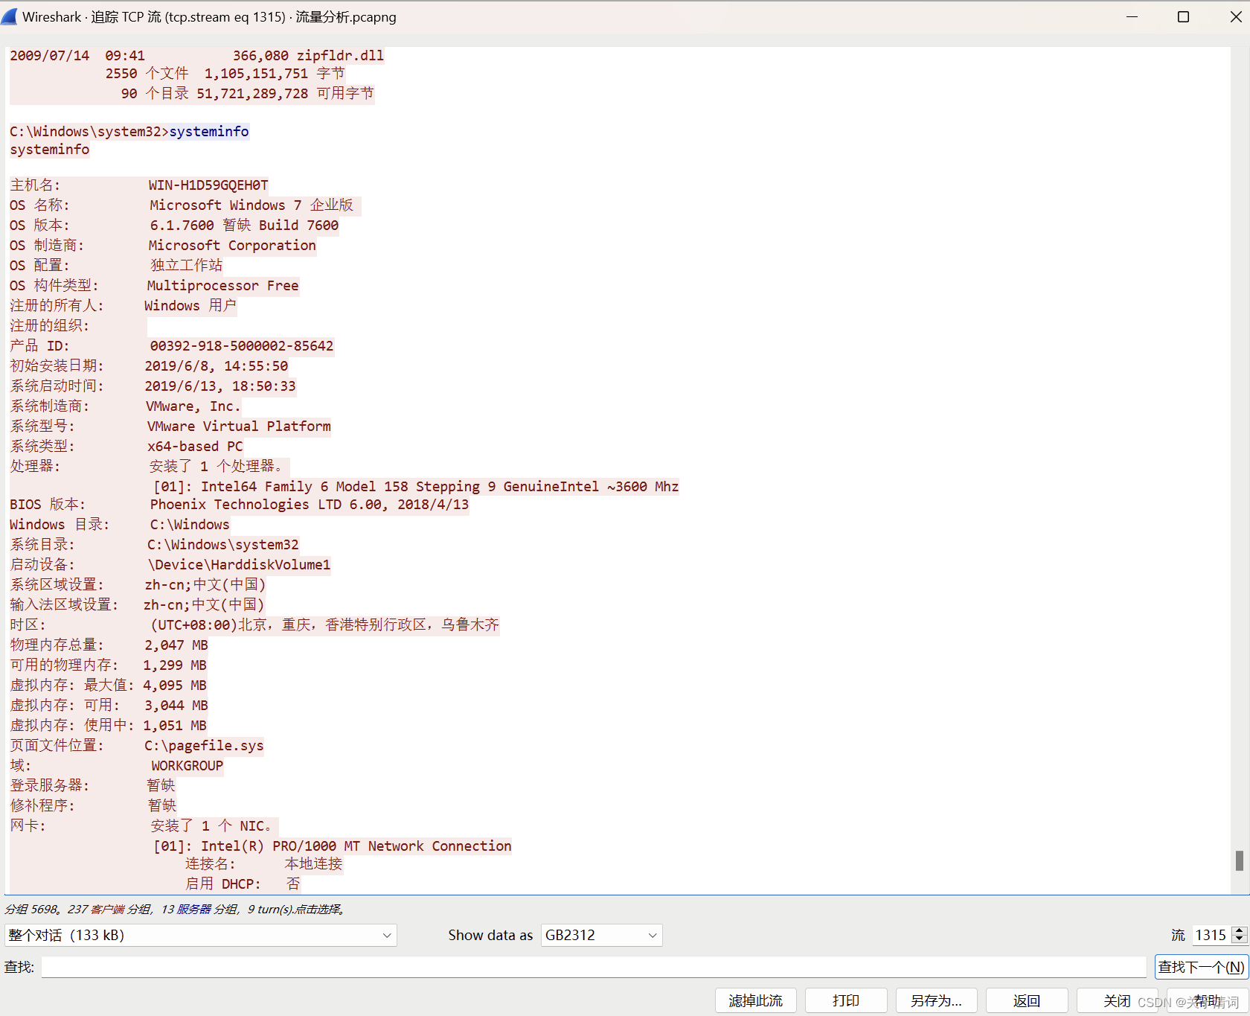Click the OS version 6.1.7600 暂缺 Build 7600
The image size is (1250, 1016).
[x=244, y=225]
